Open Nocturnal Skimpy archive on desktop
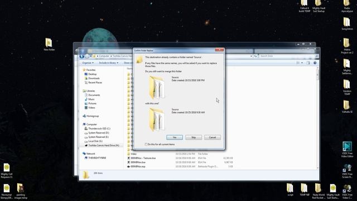 (7, 192)
